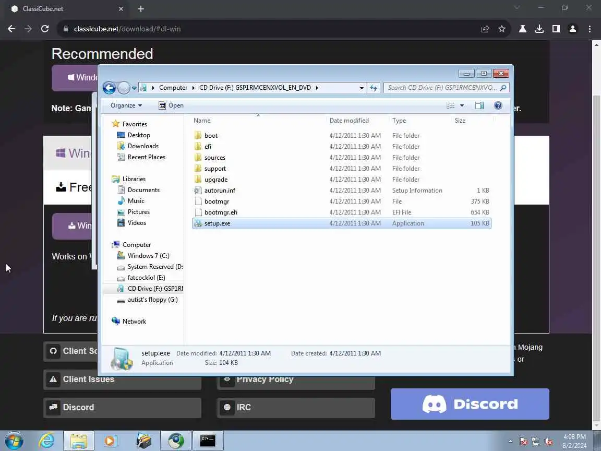Sort by Date modified column header
The height and width of the screenshot is (451, 601).
click(357, 121)
